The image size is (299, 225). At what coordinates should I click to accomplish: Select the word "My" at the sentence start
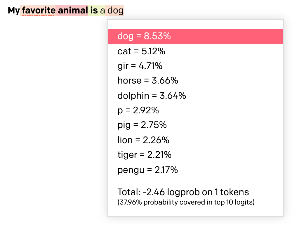(x=14, y=11)
